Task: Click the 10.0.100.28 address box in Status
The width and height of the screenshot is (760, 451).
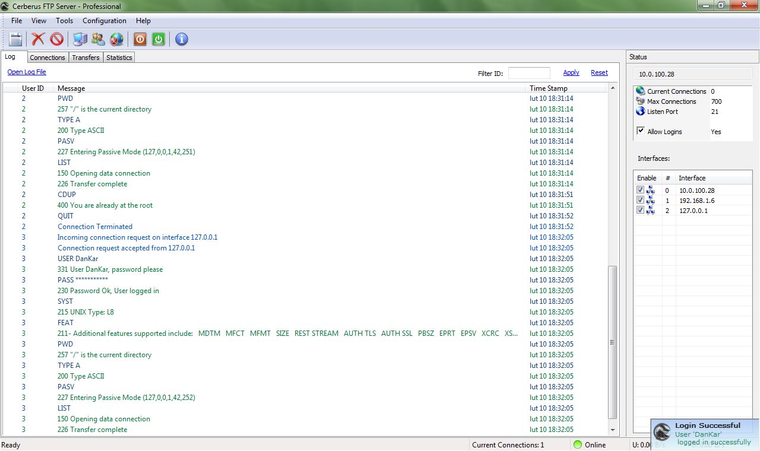Action: (x=692, y=74)
